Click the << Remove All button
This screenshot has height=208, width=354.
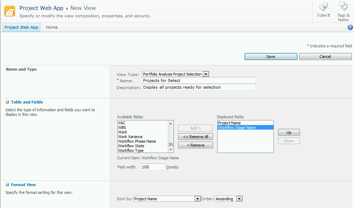click(x=195, y=137)
